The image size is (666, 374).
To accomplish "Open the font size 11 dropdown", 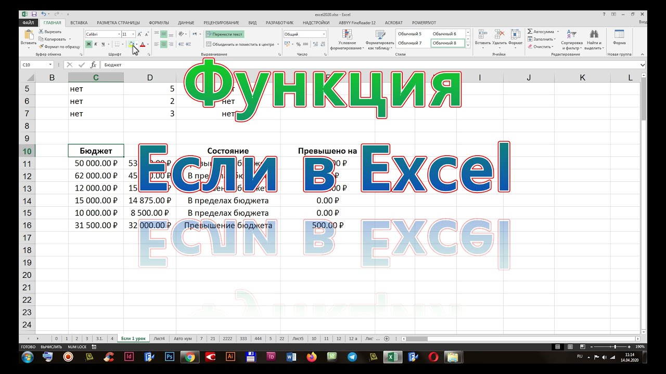I will tap(133, 34).
